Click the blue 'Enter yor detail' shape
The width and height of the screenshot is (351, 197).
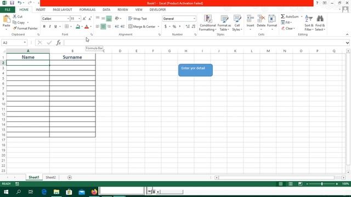click(x=195, y=70)
